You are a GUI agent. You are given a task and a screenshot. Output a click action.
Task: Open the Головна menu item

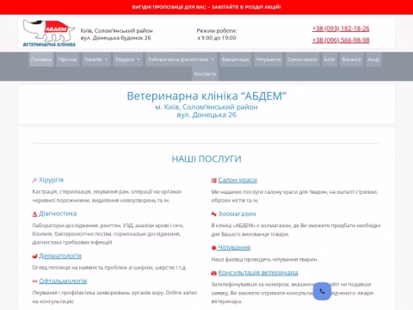pyautogui.click(x=41, y=59)
